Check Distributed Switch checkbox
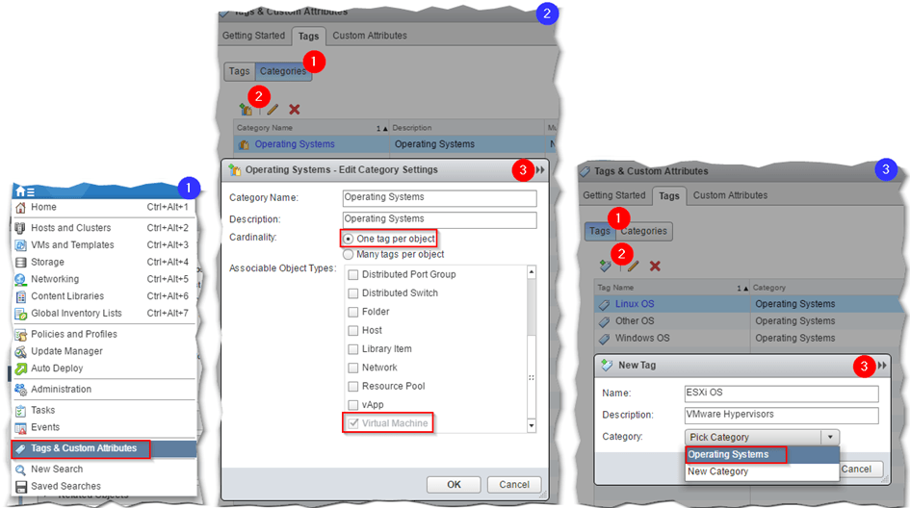The width and height of the screenshot is (910, 508). pyautogui.click(x=352, y=293)
